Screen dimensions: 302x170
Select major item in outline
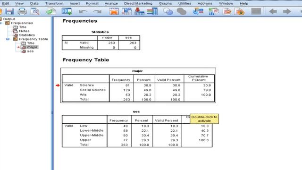point(32,47)
